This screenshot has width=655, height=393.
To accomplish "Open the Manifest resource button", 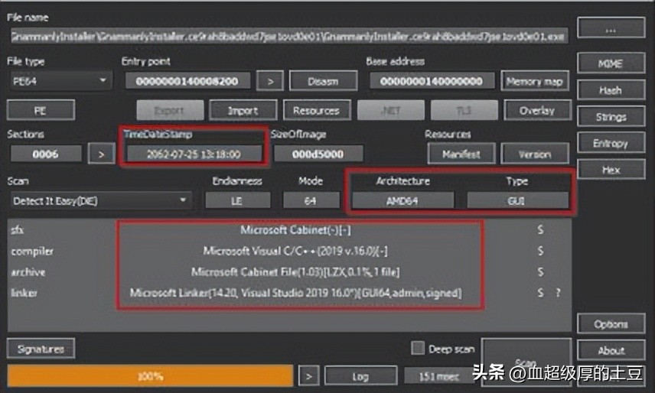I will (461, 154).
